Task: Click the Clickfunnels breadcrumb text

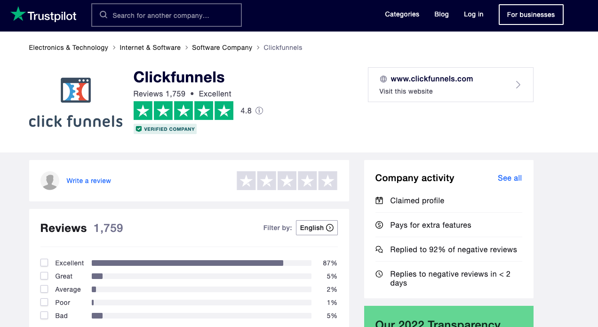Action: tap(283, 48)
